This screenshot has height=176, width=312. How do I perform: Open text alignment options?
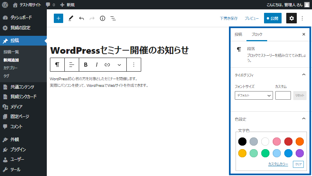[x=72, y=65]
